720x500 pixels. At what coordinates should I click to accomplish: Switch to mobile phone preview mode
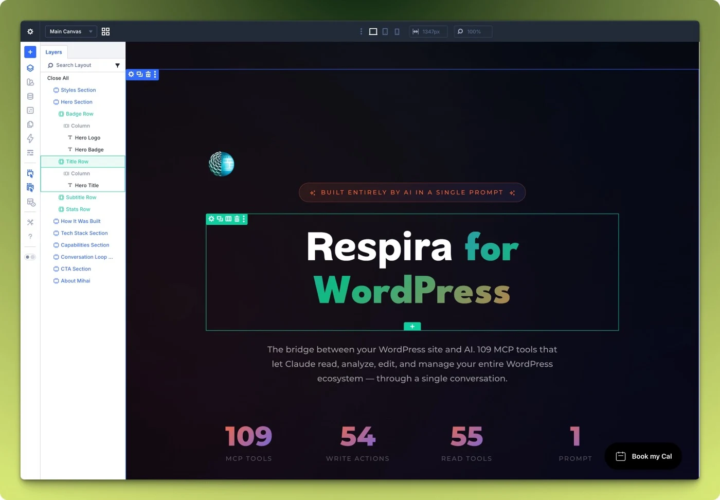[x=397, y=31]
